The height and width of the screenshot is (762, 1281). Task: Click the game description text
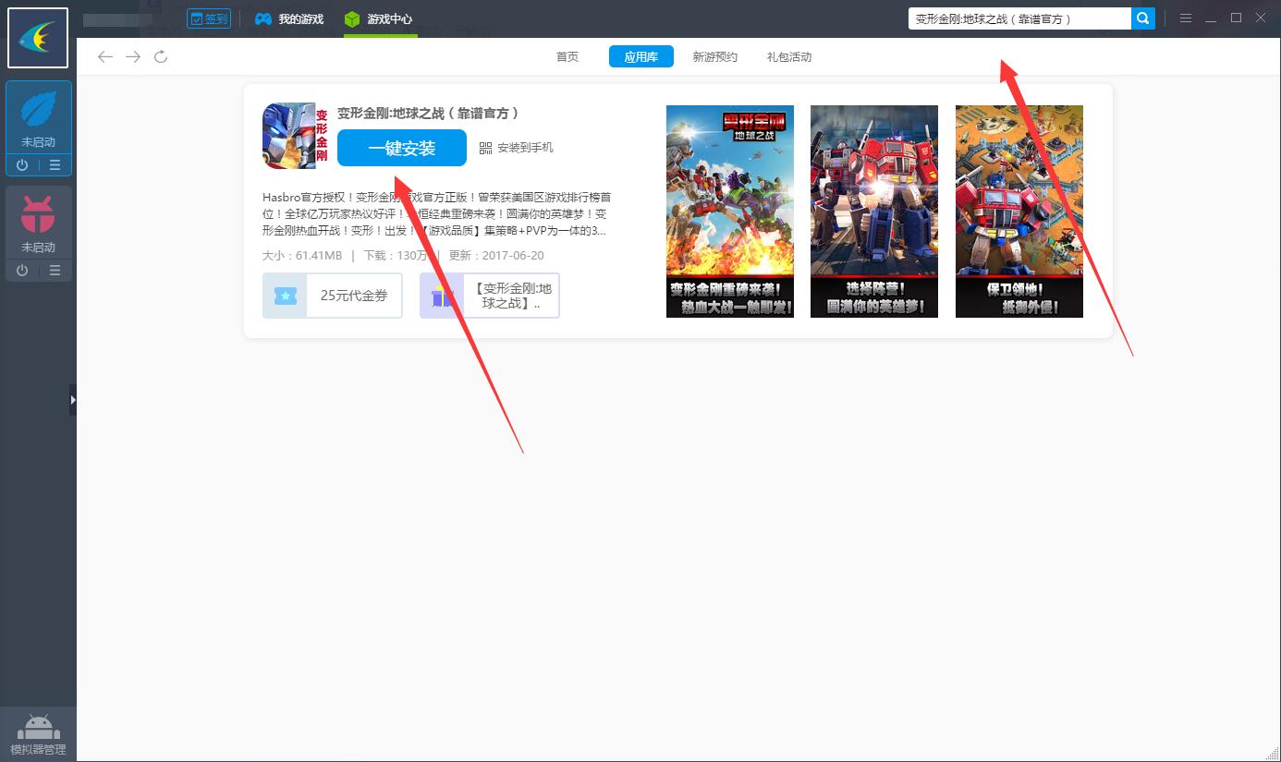(x=436, y=213)
